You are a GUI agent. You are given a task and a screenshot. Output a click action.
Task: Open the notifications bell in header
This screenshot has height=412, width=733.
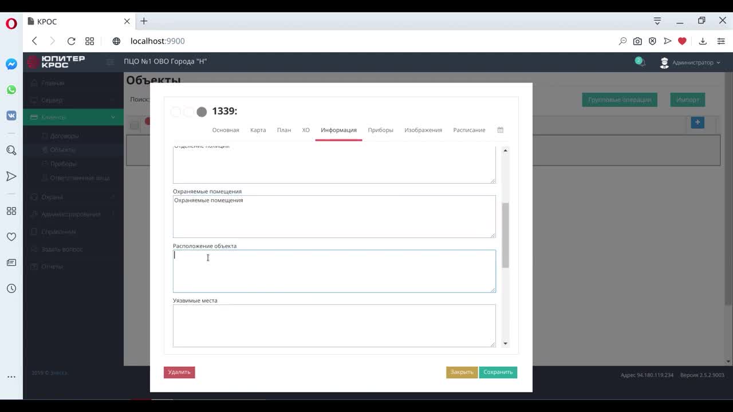click(x=640, y=62)
